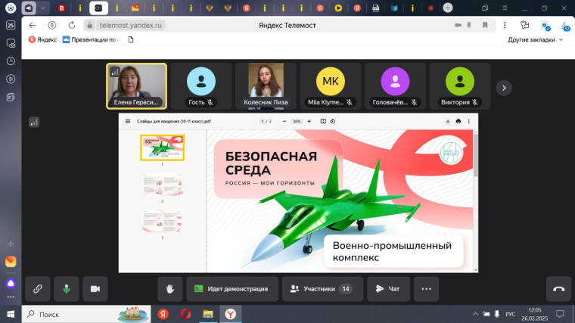Open PDF viewer more actions menu
The height and width of the screenshot is (323, 575).
coord(468,121)
